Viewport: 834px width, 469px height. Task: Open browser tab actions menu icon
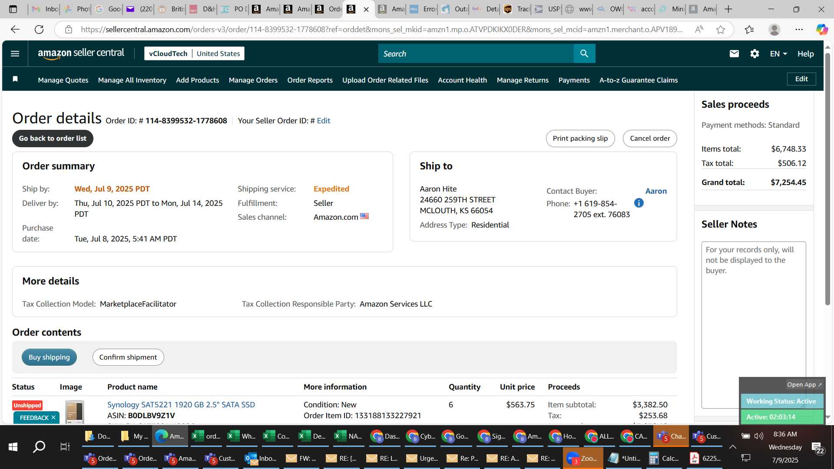point(13,9)
